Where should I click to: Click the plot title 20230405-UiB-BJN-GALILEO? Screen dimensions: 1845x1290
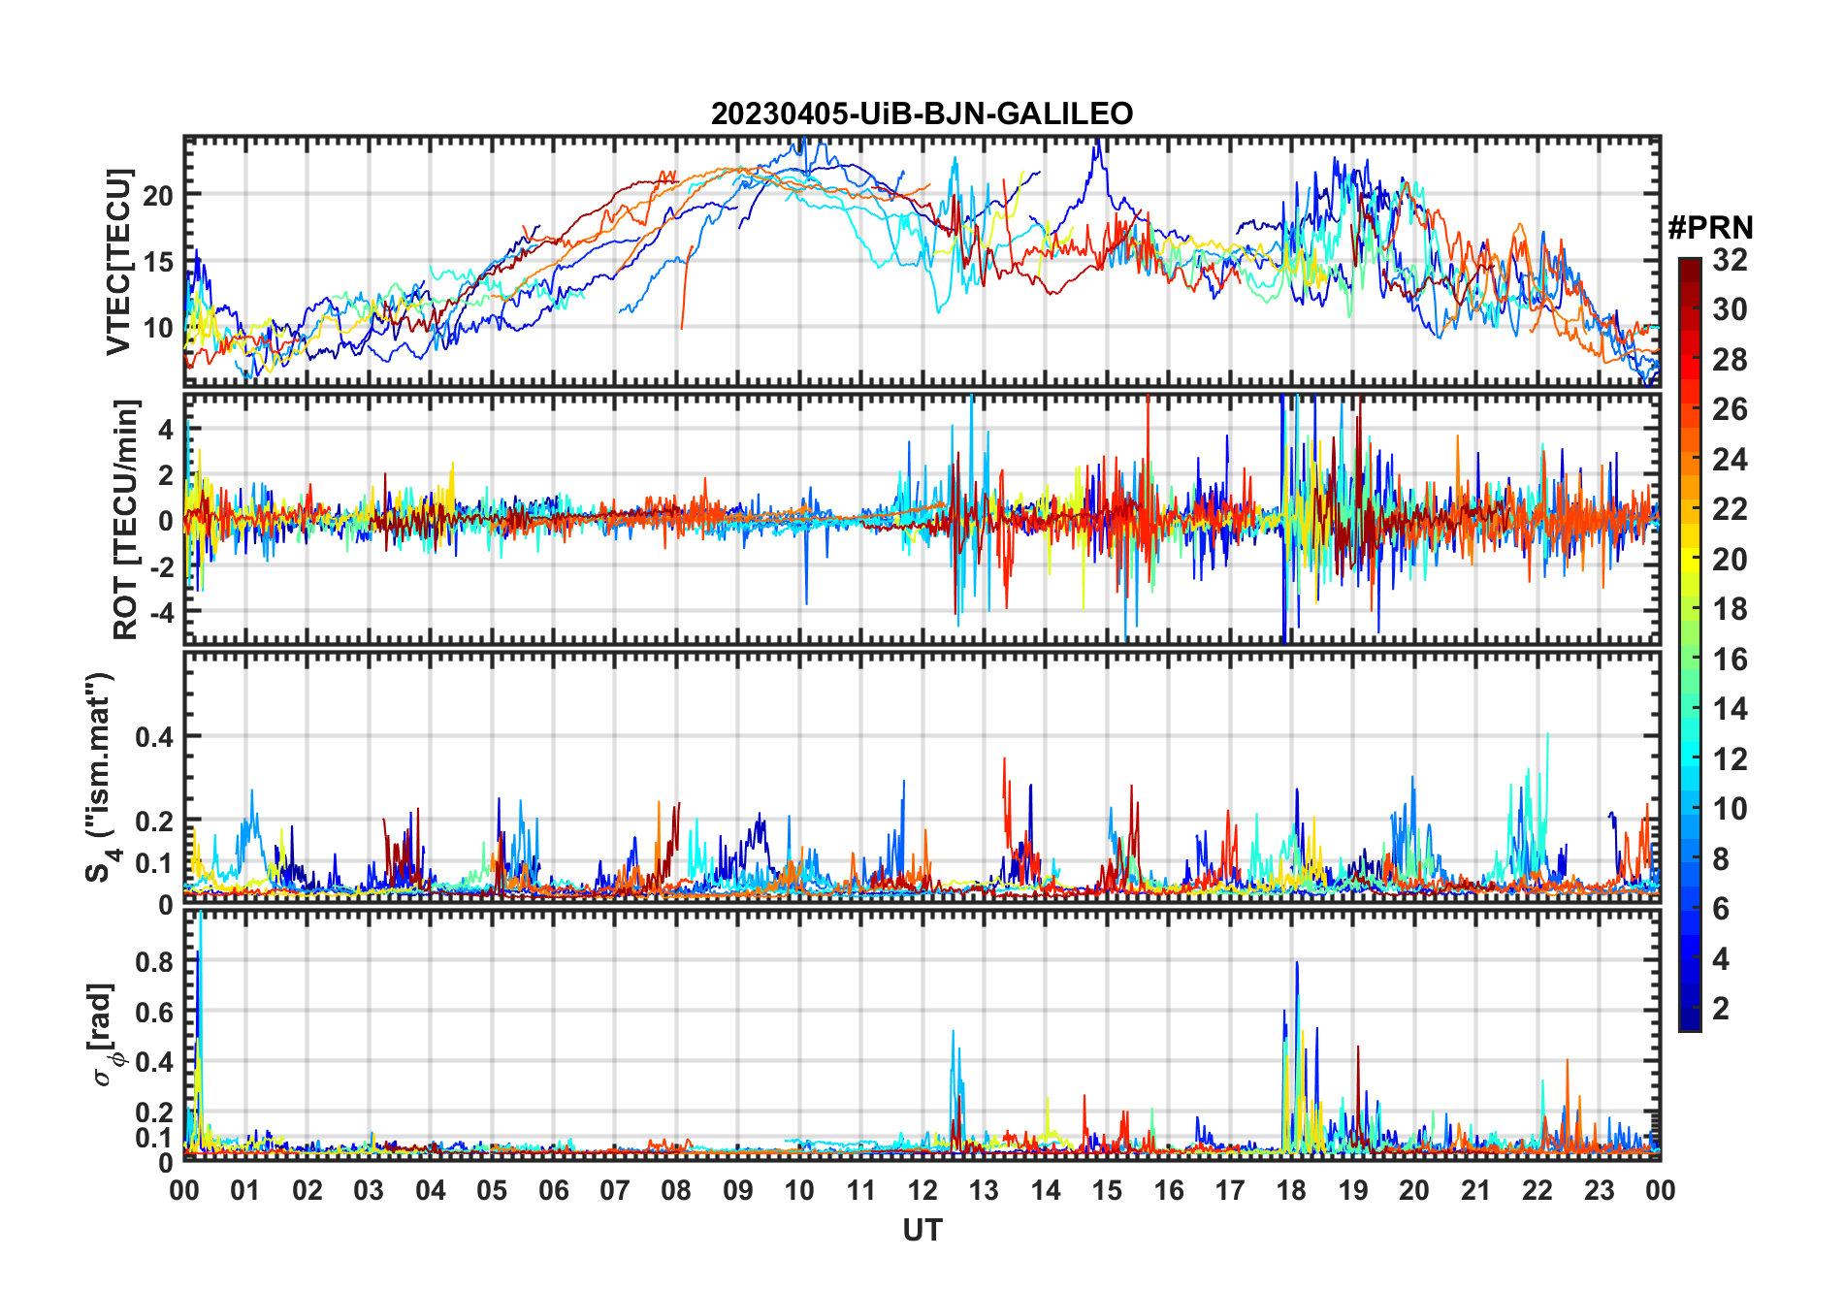(x=922, y=113)
